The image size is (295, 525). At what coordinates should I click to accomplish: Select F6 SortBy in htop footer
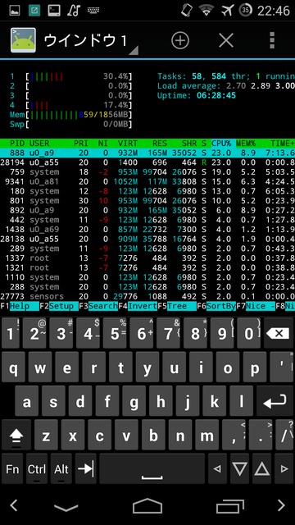(x=216, y=306)
